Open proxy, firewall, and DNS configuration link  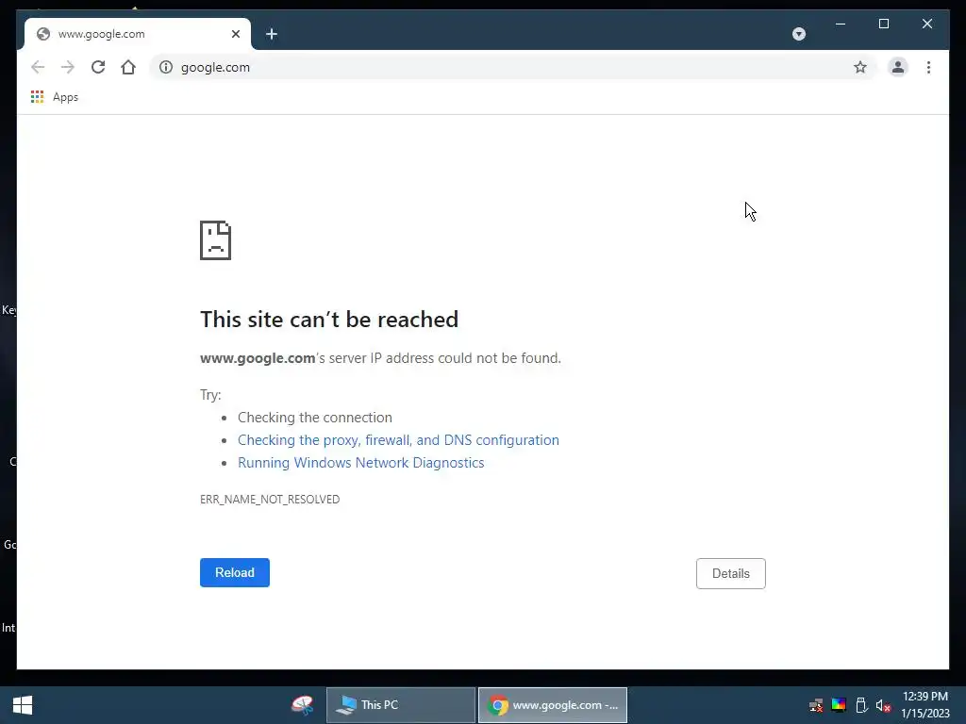pos(398,439)
